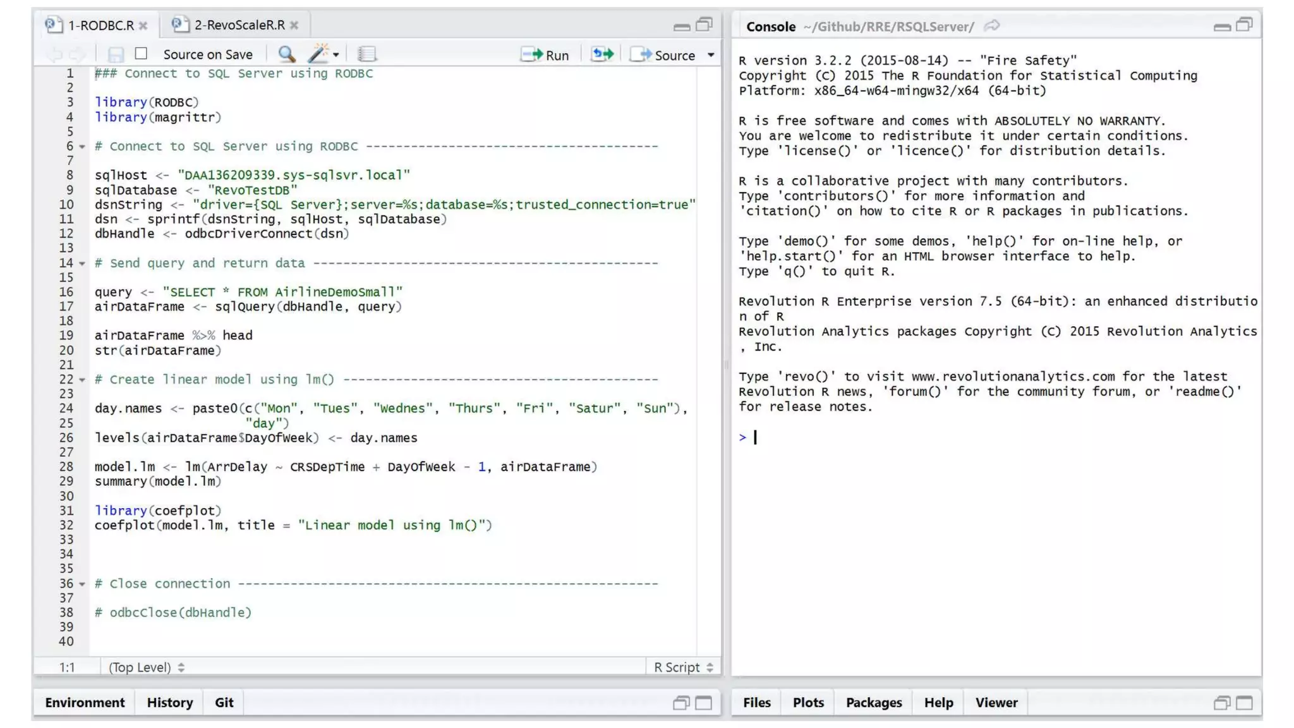1294x728 pixels.
Task: Toggle the Source on Save checkbox
Action: pyautogui.click(x=142, y=54)
